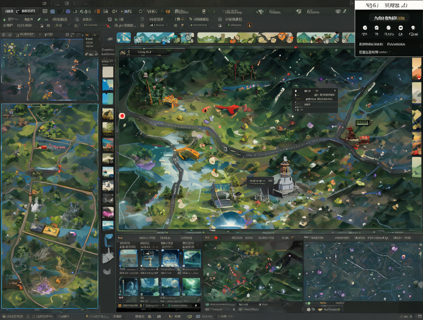The image size is (423, 320).
Task: Click the orange-outlined square icon ending the third toolbar row
Action: tap(249, 25)
